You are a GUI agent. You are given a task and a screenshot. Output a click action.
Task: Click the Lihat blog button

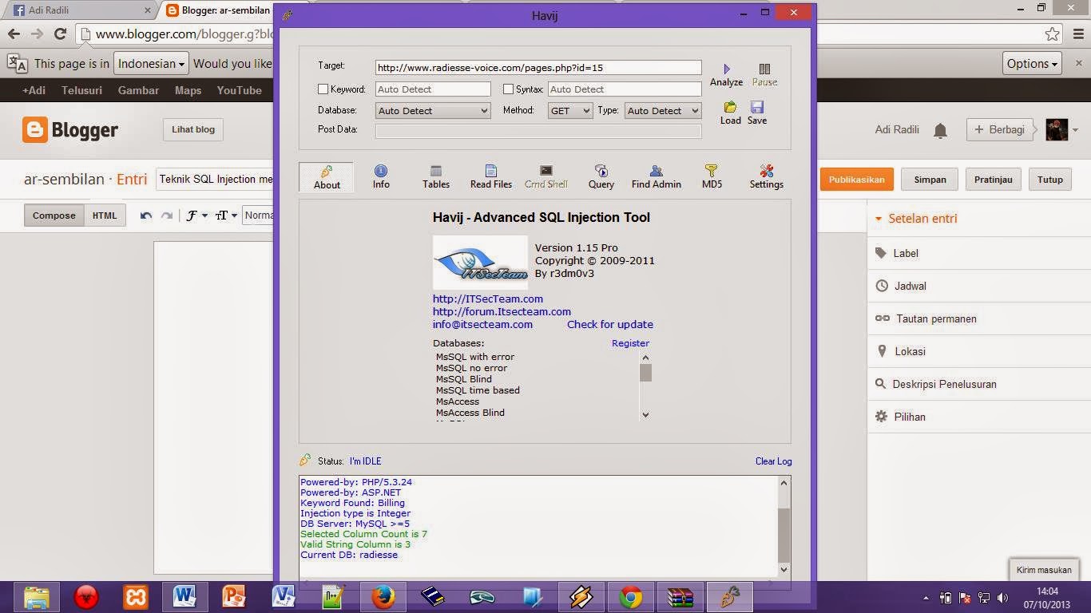193,129
